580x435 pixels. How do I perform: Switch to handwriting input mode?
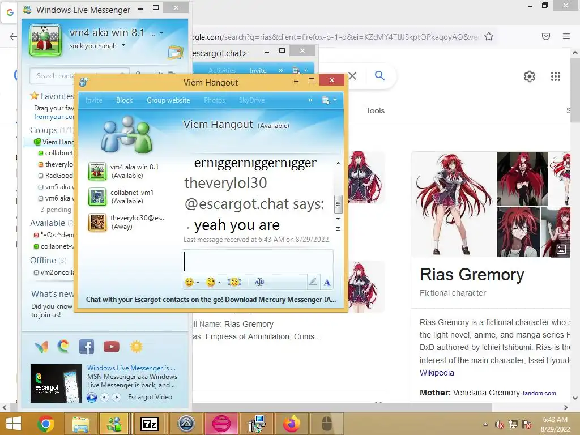pos(313,282)
